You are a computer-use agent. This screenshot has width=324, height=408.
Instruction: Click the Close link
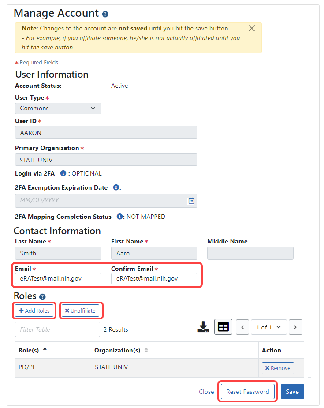(x=206, y=392)
